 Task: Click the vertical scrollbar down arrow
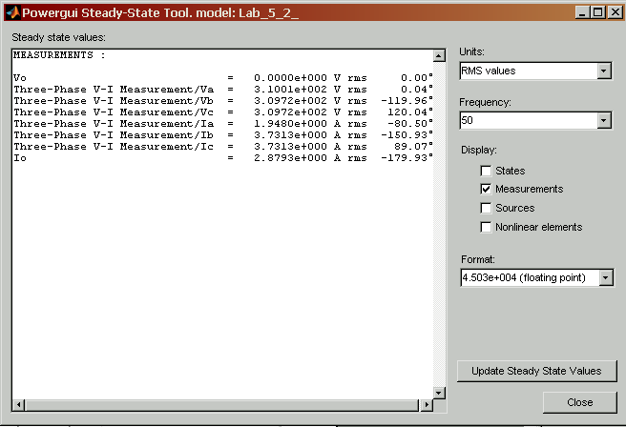pos(439,393)
